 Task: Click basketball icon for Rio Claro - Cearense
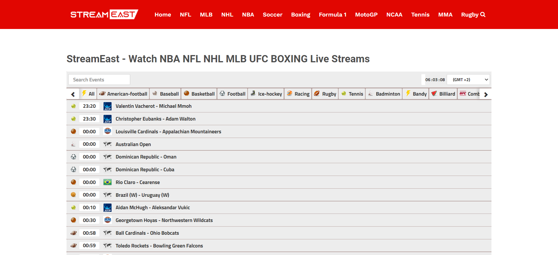pos(73,182)
